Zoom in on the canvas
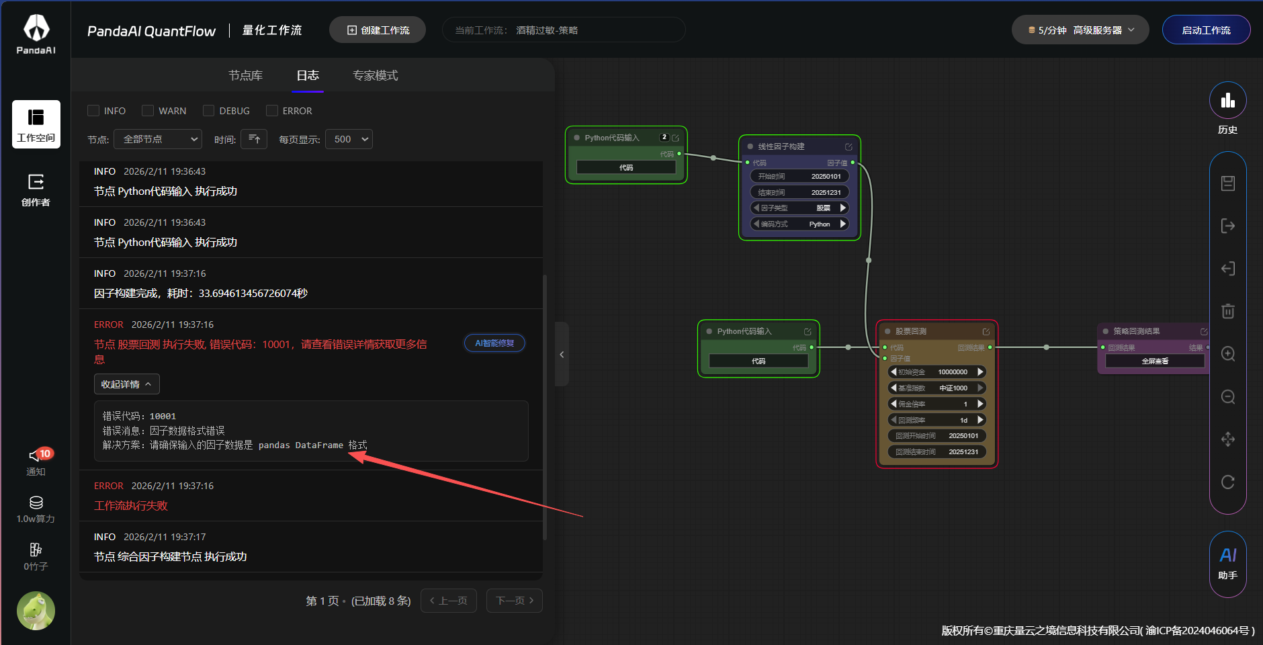The width and height of the screenshot is (1263, 645). pos(1228,354)
